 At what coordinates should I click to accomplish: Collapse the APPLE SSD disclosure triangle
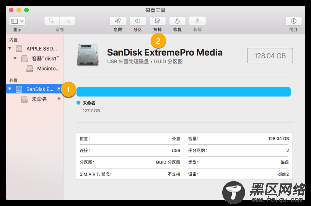pos(10,48)
